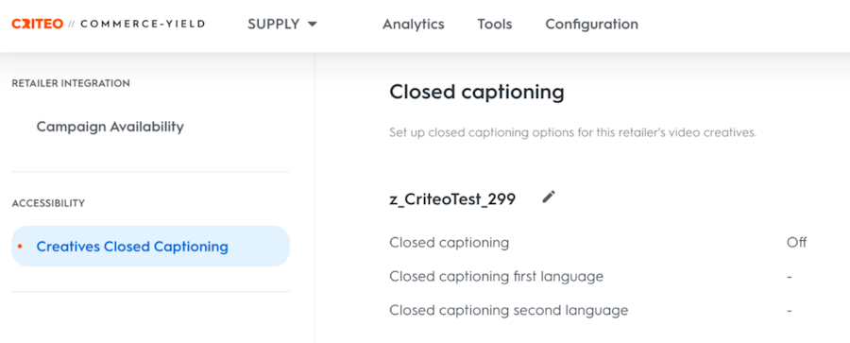850x343 pixels.
Task: Click the z_CriteoTest_299 retailer name
Action: pyautogui.click(x=452, y=199)
